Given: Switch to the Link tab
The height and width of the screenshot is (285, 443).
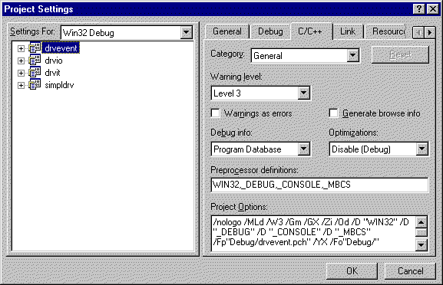Looking at the screenshot, I should [348, 31].
